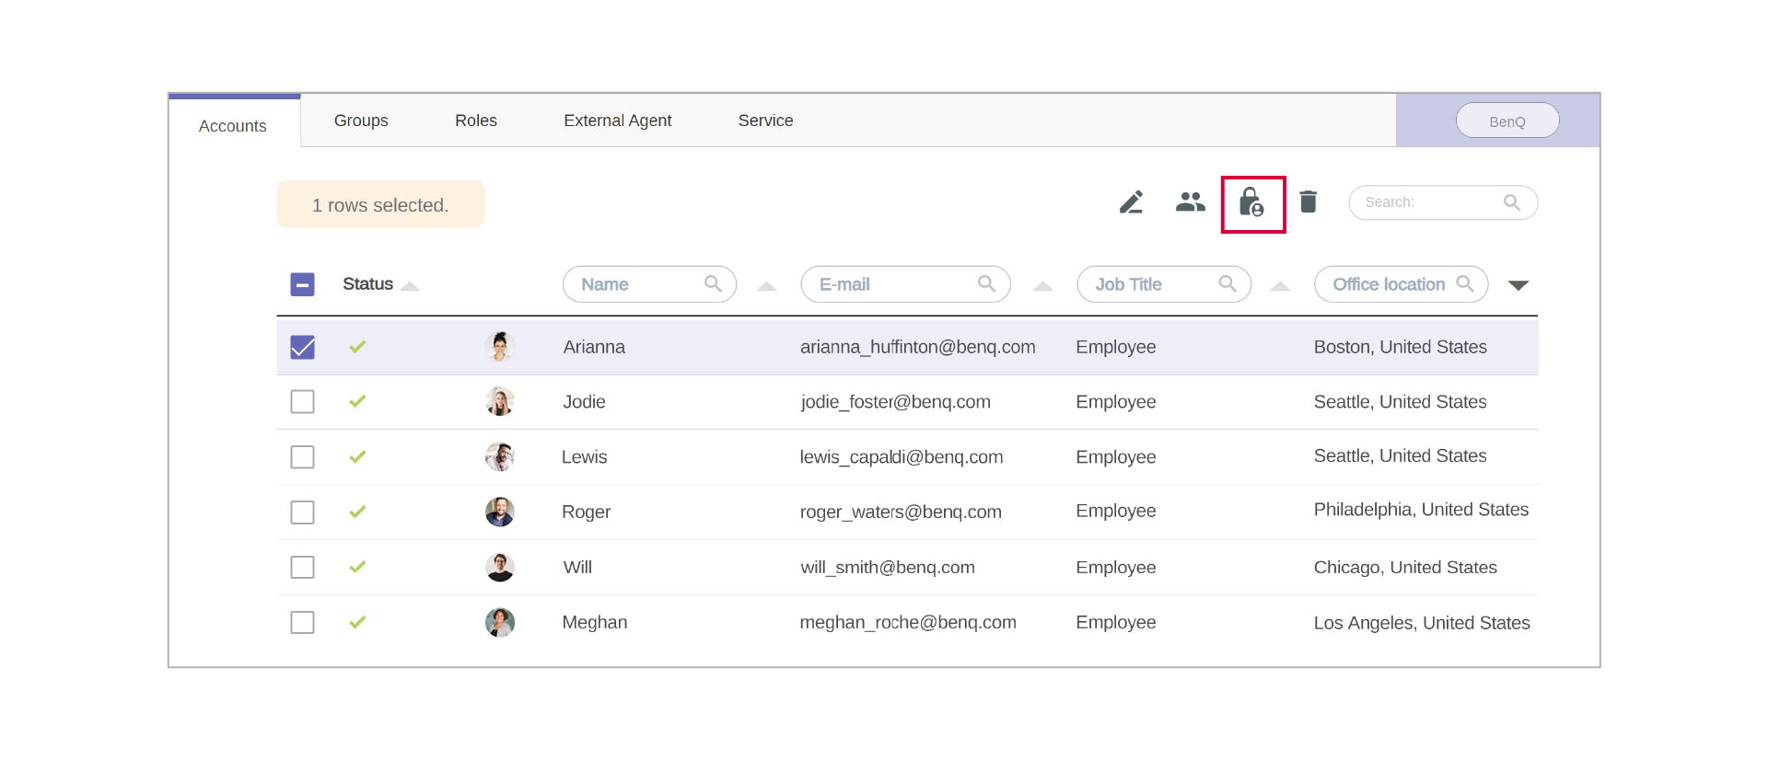Select the checkbox for Jodie's row

[x=302, y=402]
